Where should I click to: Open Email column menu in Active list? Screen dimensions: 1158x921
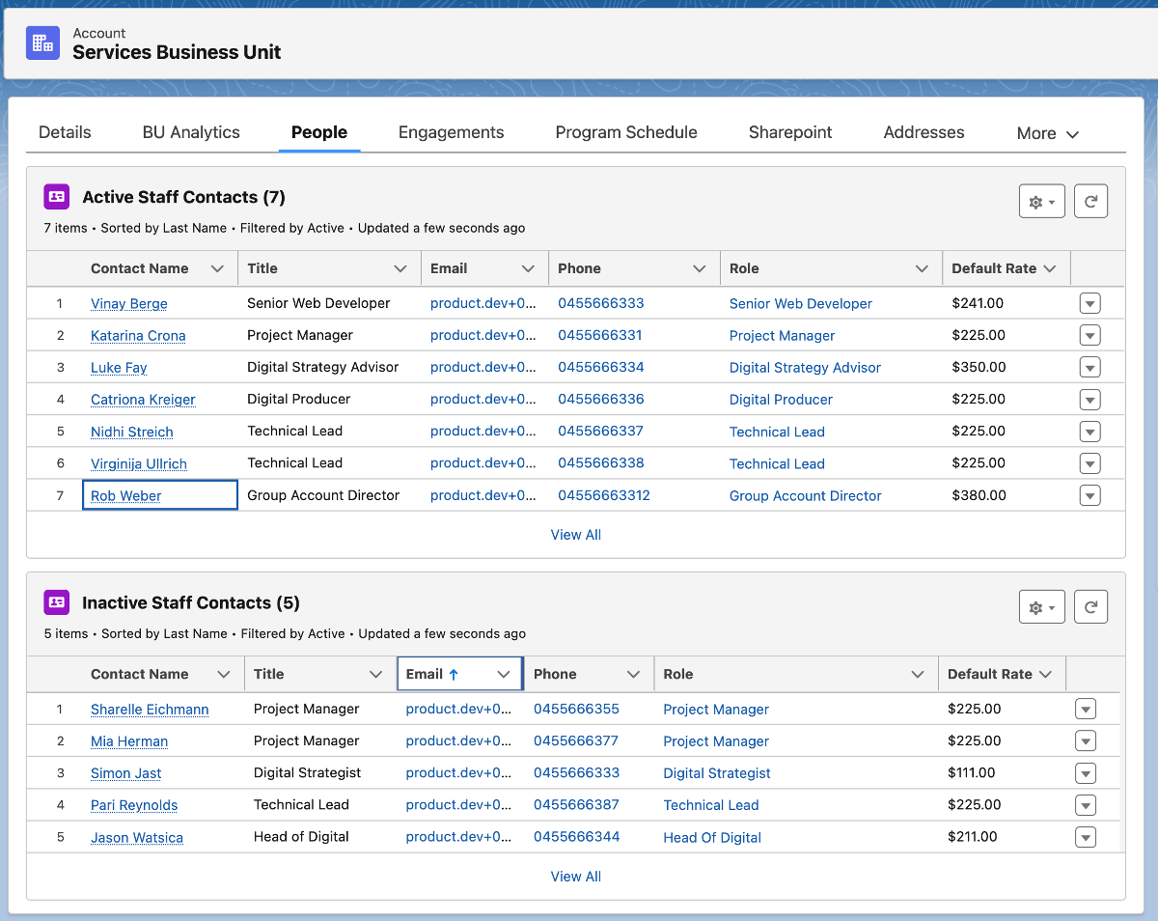(x=528, y=268)
